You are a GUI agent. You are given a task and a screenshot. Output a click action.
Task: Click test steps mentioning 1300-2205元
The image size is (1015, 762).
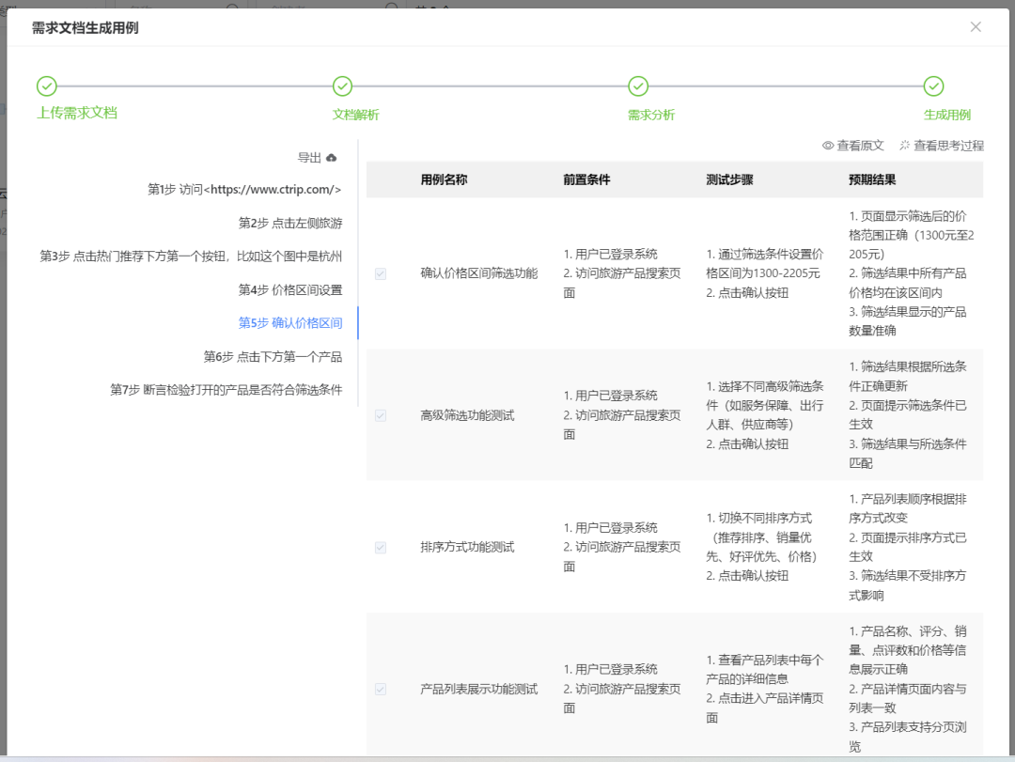pos(764,273)
